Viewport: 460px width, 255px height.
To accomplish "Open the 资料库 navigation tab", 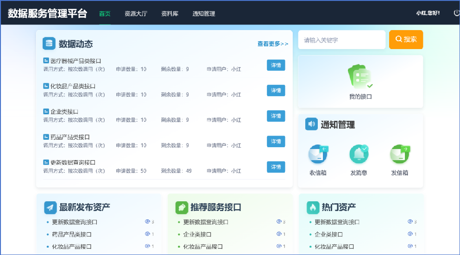I will (170, 13).
